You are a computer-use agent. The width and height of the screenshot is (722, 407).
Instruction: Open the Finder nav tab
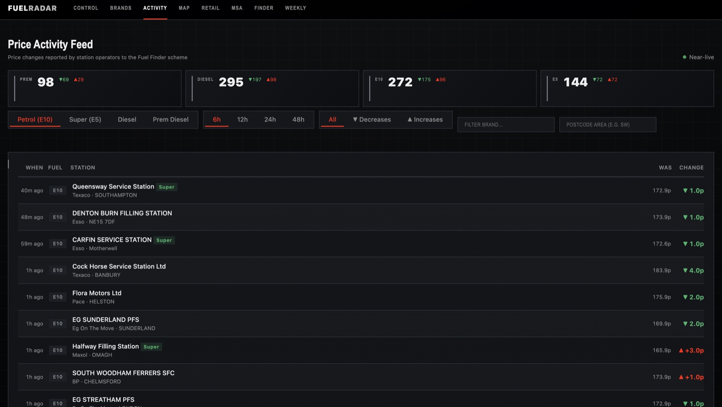point(264,8)
